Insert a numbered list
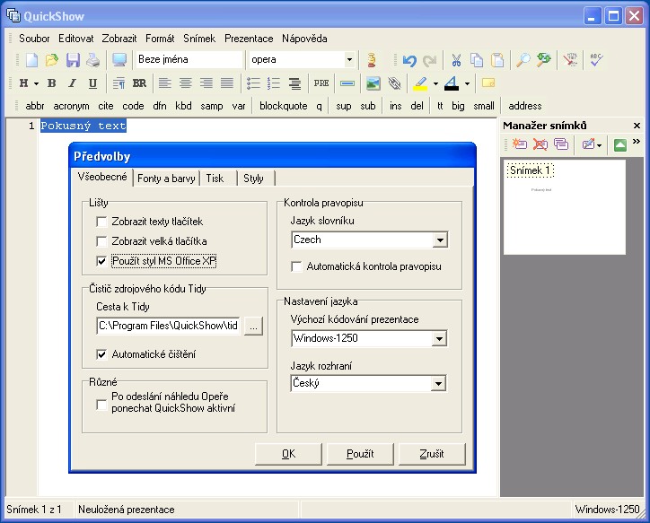Viewport: 650px width, 523px height. click(274, 83)
